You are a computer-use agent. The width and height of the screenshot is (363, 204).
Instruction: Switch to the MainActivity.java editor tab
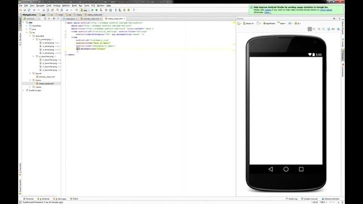[x=70, y=19]
